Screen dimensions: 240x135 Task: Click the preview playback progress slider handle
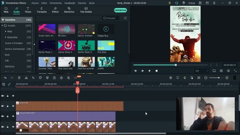tap(176, 65)
